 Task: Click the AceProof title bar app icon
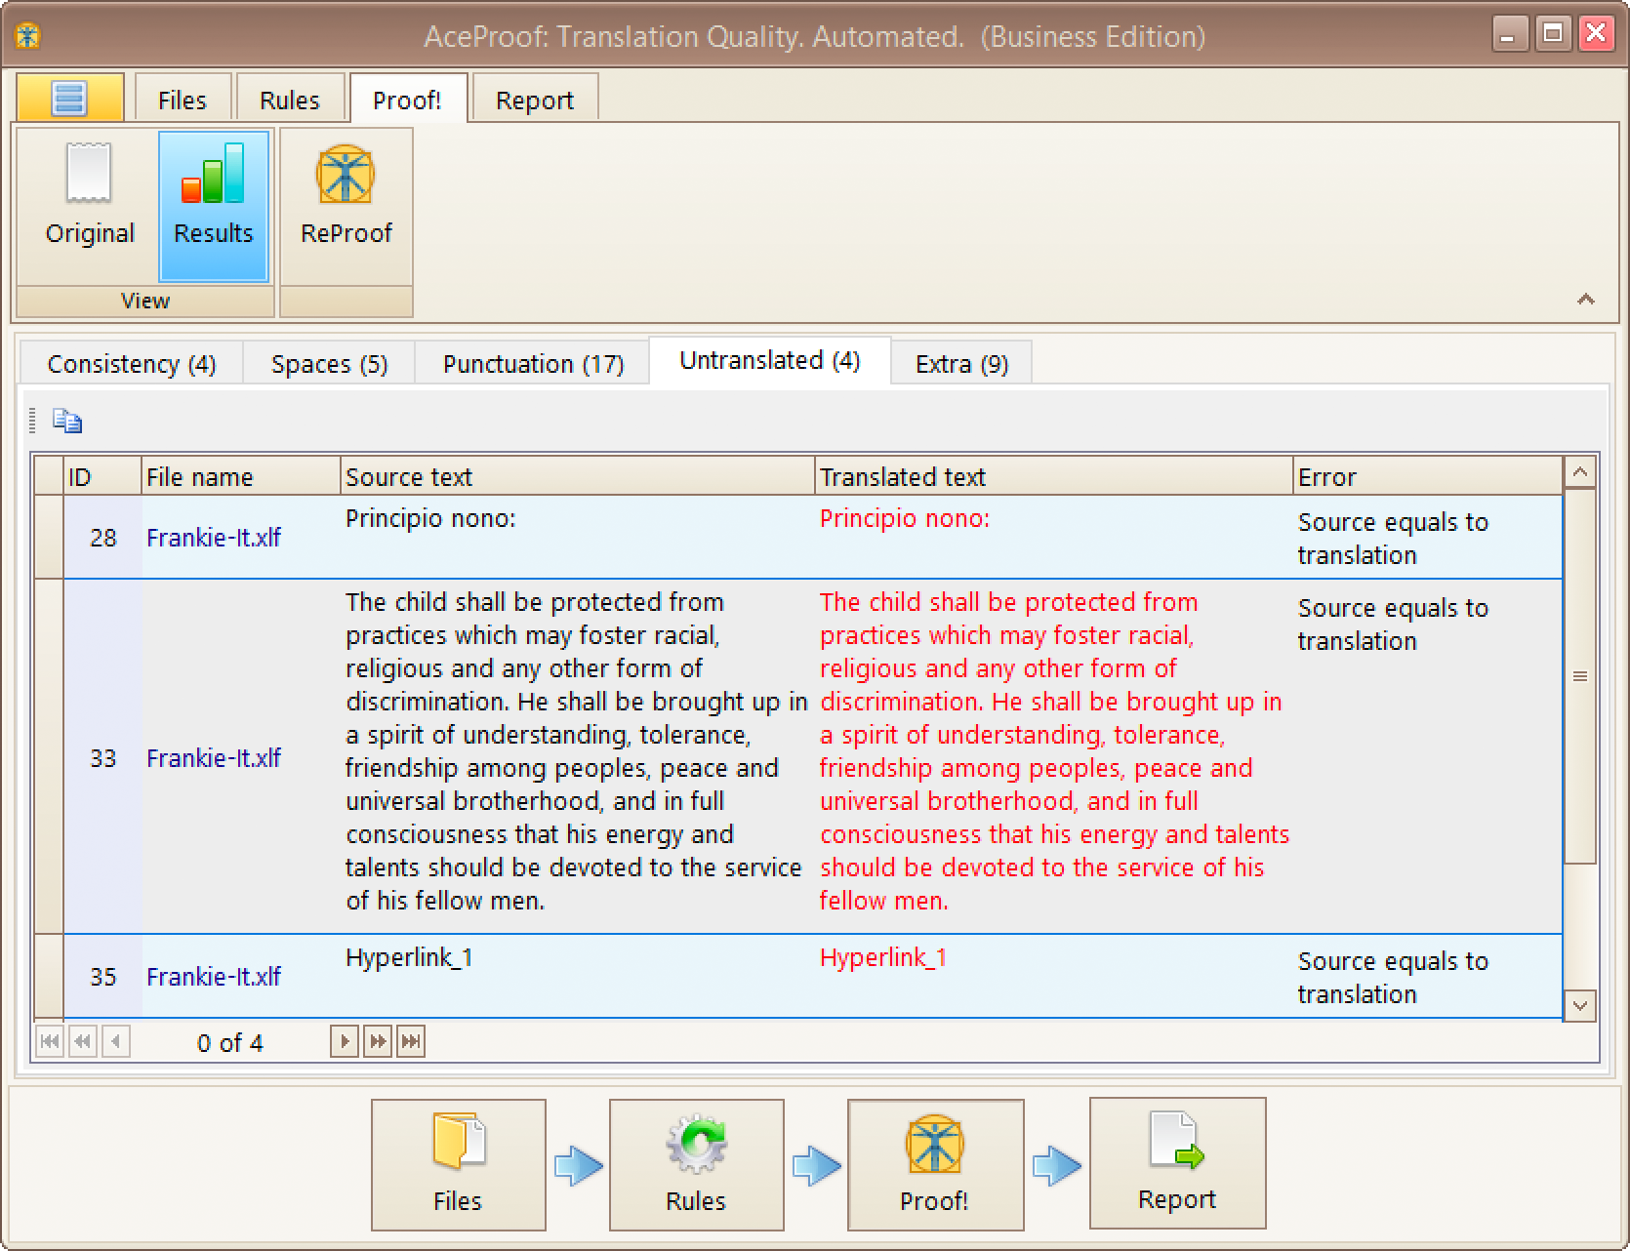(27, 36)
